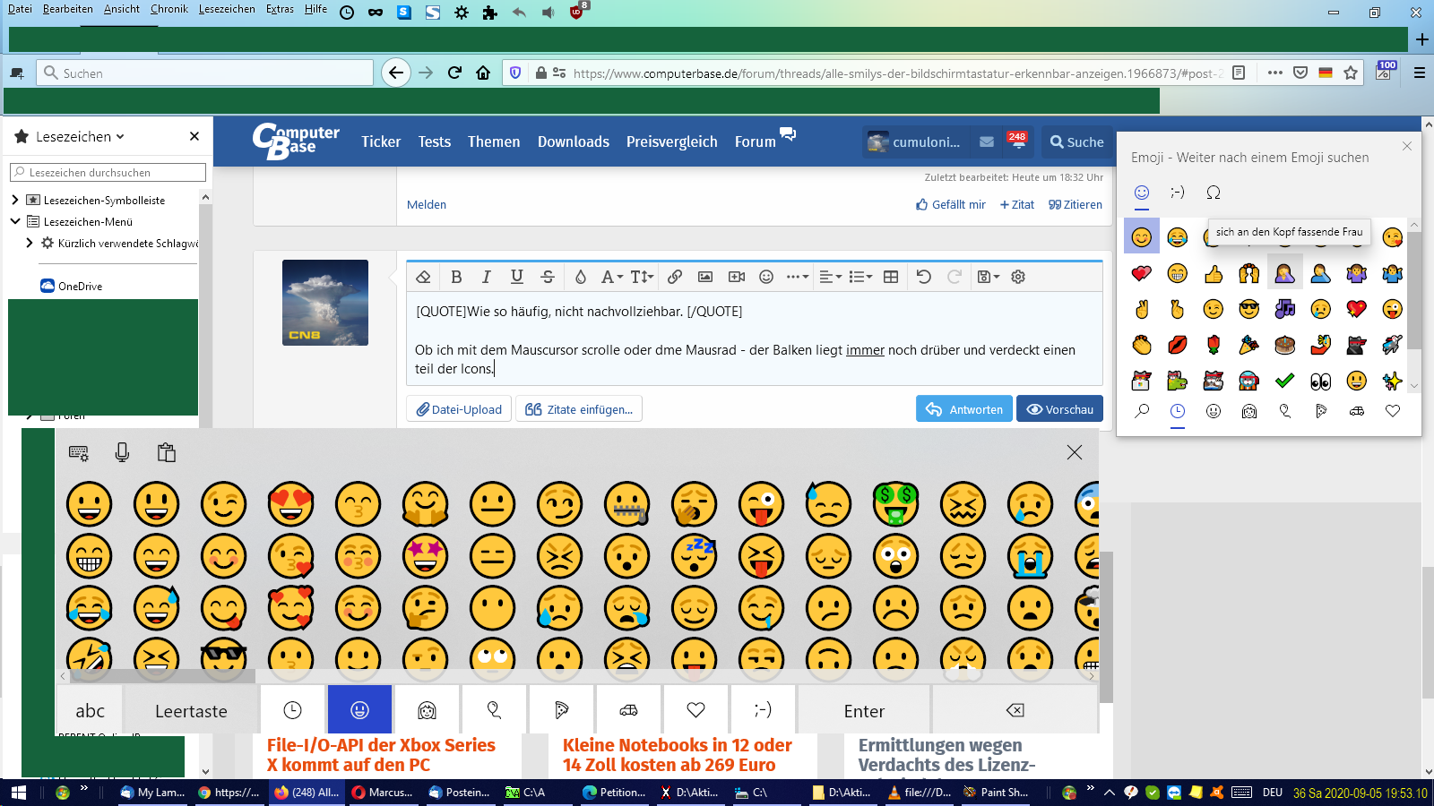This screenshot has width=1434, height=806.
Task: Show people emoji category on touch keyboard
Action: click(x=427, y=710)
